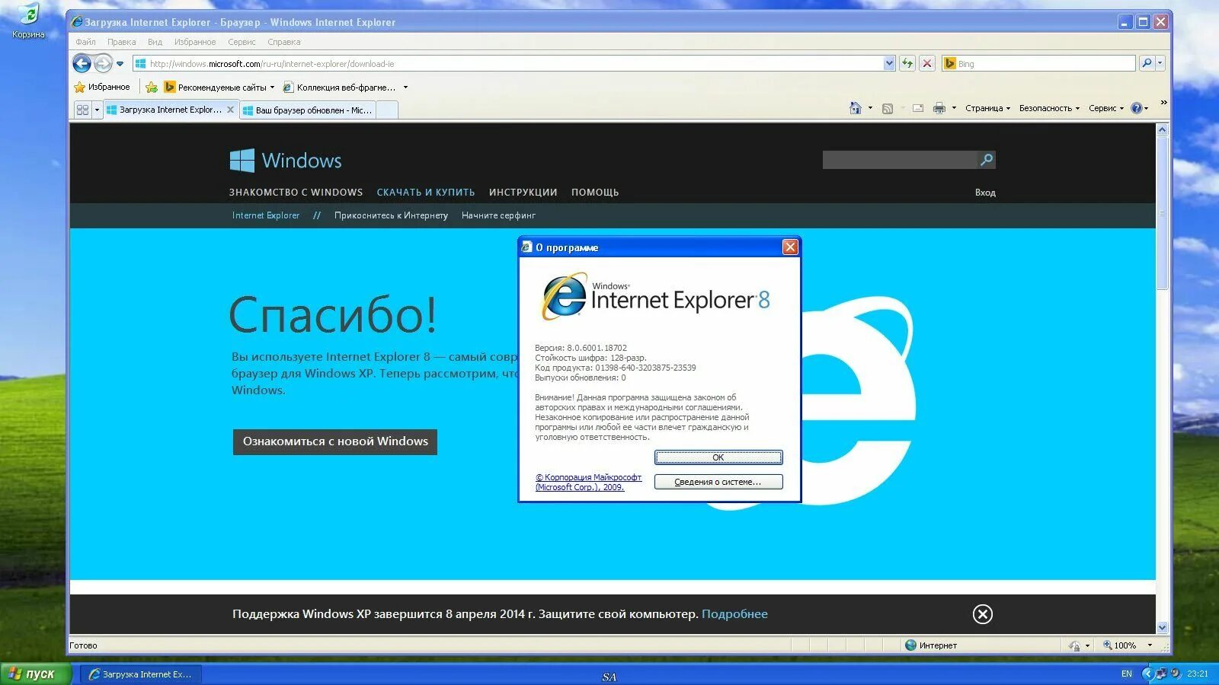Open the search provider dropdown arrow
This screenshot has height=685, width=1219.
click(x=1160, y=64)
